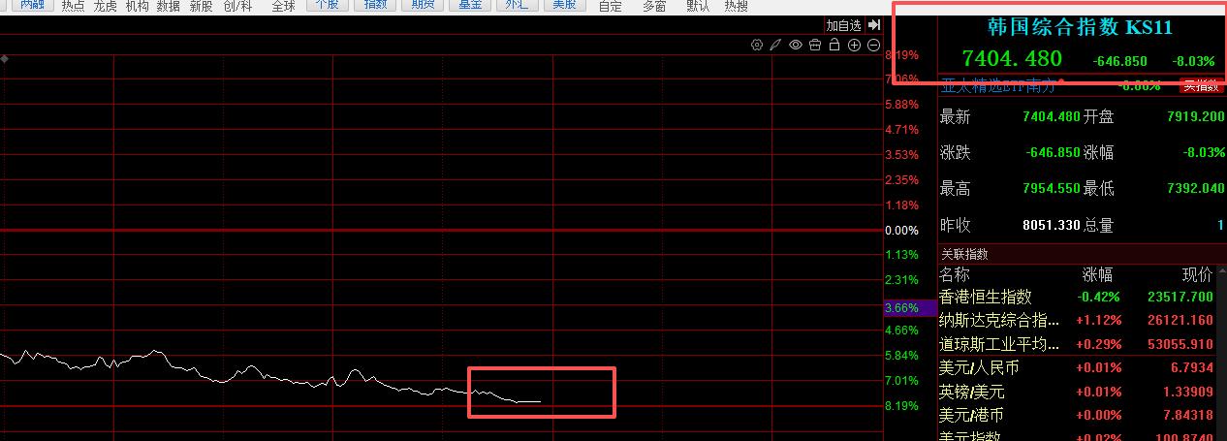This screenshot has height=441, width=1227.
Task: Click the 0.00% baseline axis label
Action: coord(901,231)
